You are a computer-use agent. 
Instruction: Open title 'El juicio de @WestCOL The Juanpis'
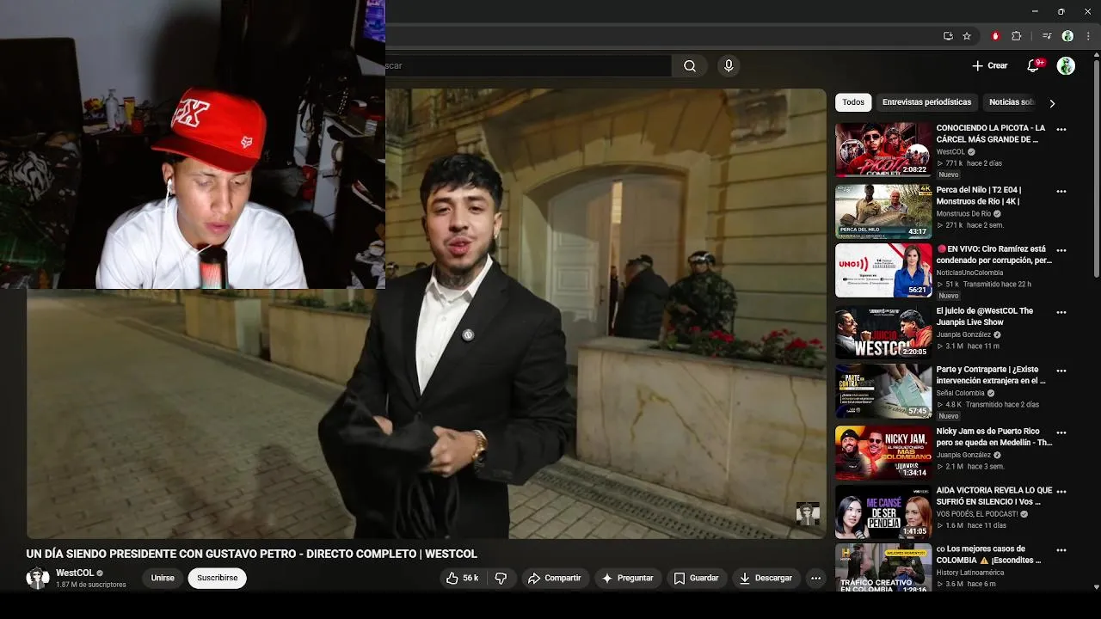click(x=985, y=316)
